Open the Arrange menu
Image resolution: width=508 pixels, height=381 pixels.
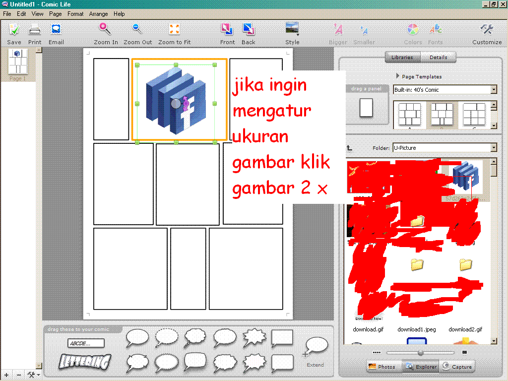pos(99,14)
